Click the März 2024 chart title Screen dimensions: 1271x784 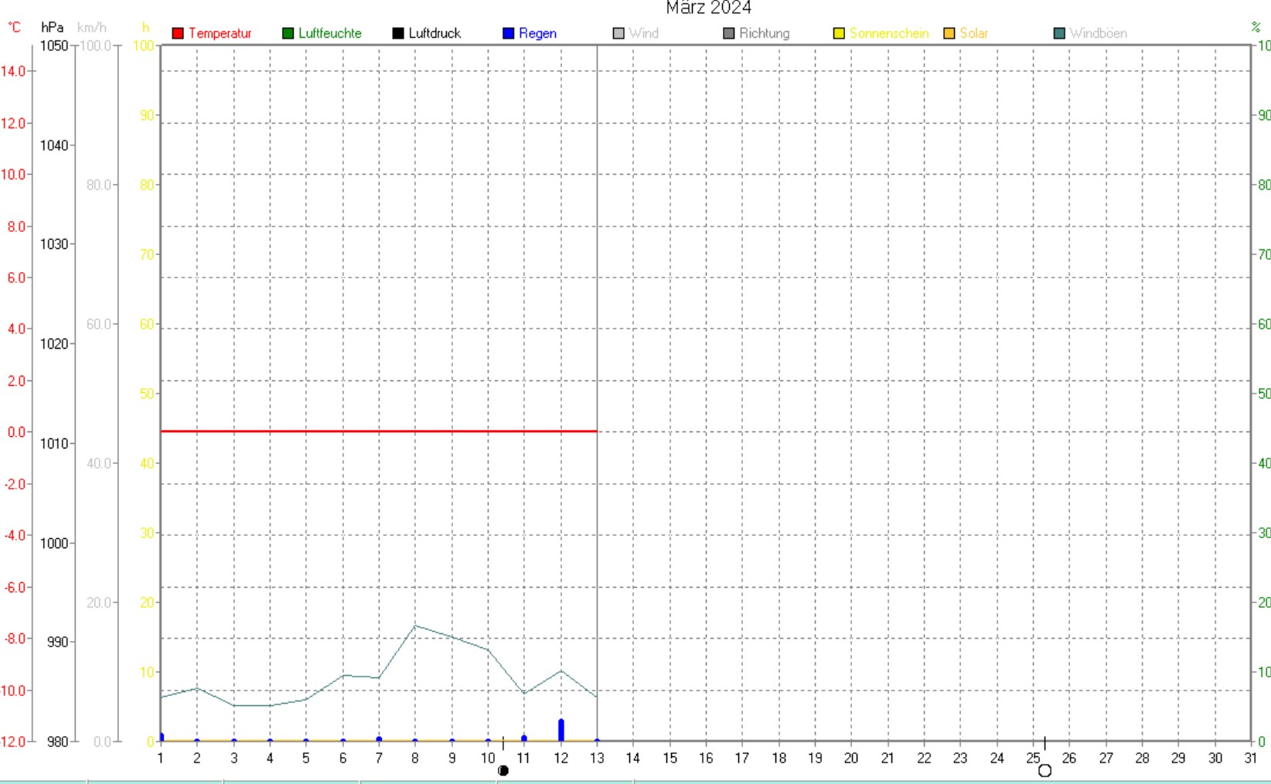coord(708,8)
